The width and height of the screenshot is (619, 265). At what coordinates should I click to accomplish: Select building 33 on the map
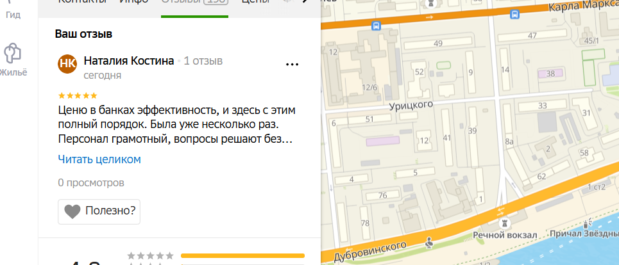(x=543, y=106)
